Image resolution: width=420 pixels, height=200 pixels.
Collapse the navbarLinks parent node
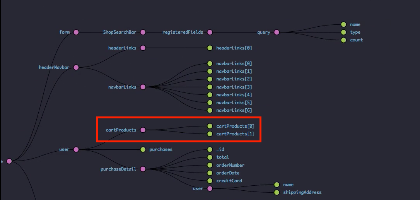(x=143, y=87)
